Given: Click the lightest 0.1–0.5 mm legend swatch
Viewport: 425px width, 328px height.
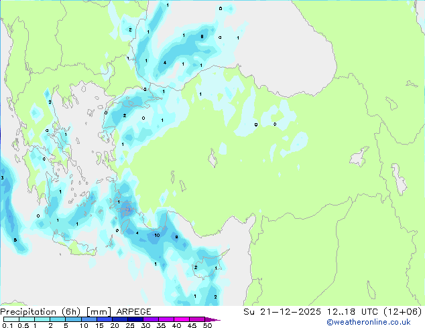Looking at the screenshot, I should (x=11, y=319).
